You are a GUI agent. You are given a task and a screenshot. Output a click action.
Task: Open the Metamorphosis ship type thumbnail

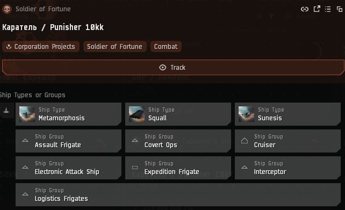27,114
